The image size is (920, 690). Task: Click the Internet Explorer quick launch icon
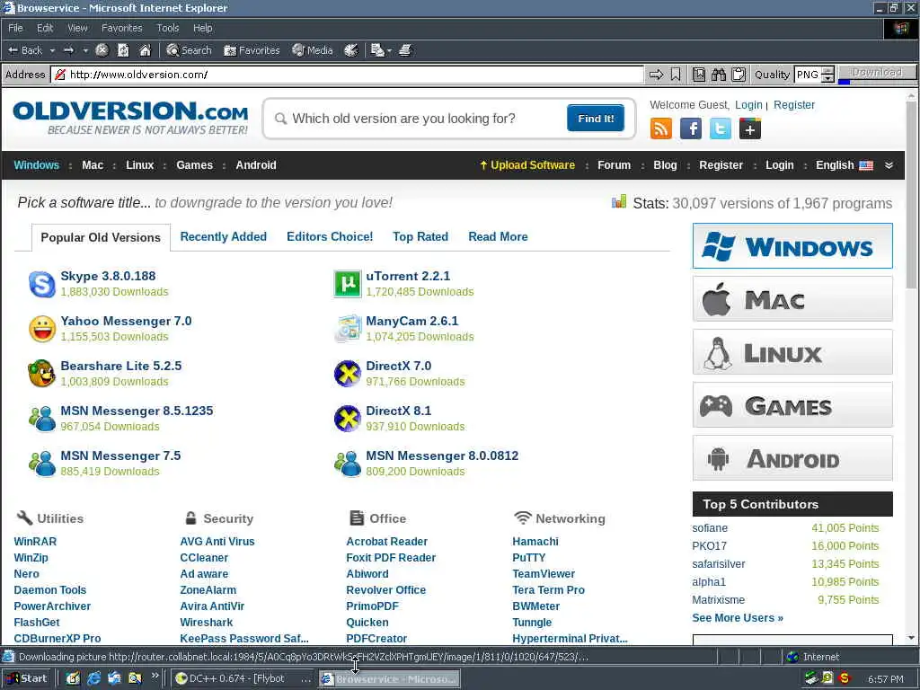coord(93,679)
